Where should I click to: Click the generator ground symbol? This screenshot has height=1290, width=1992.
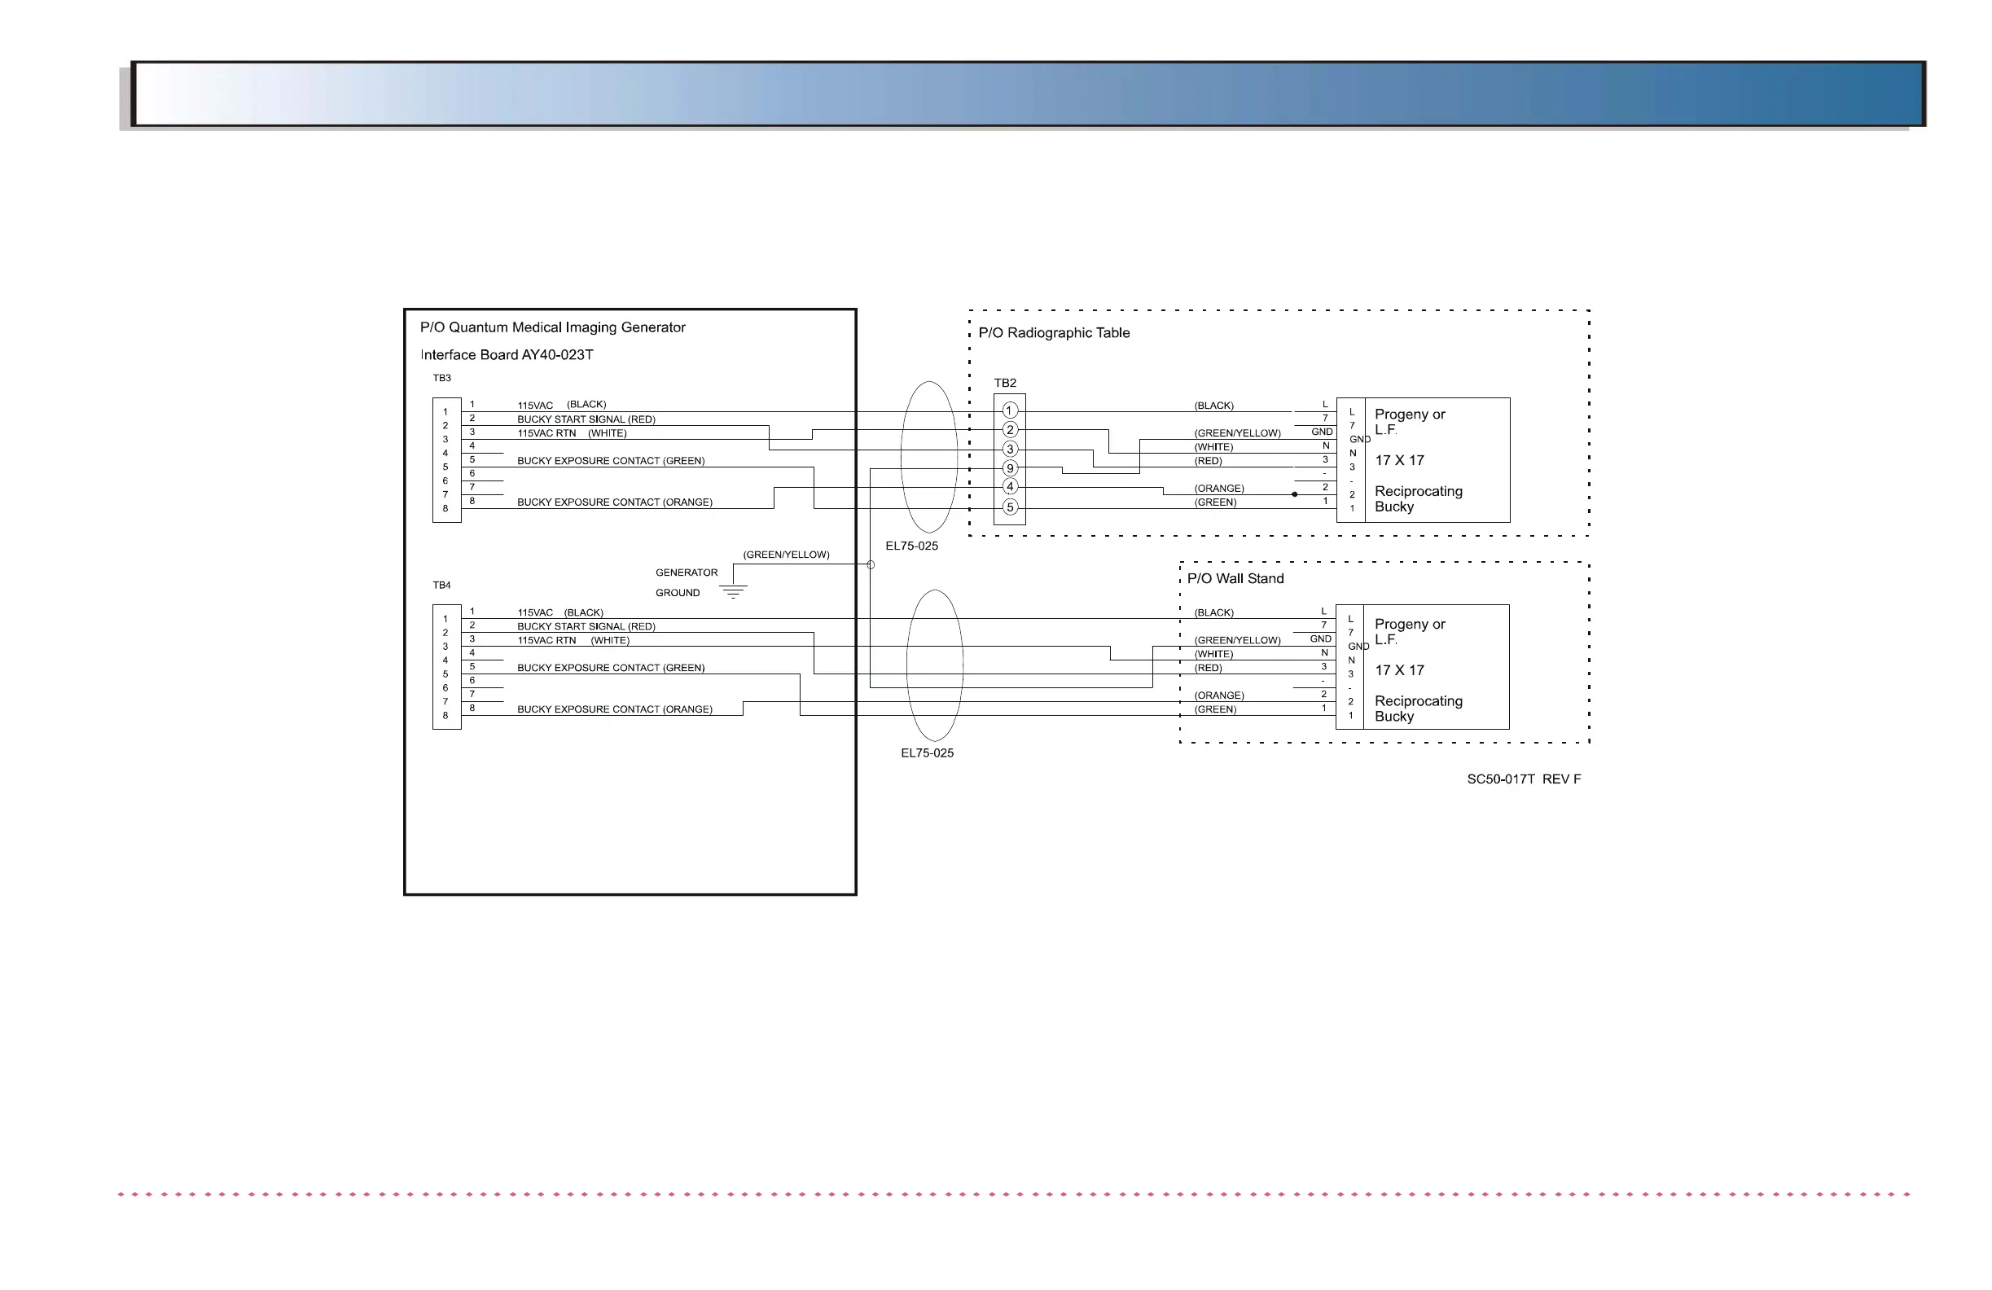point(732,591)
